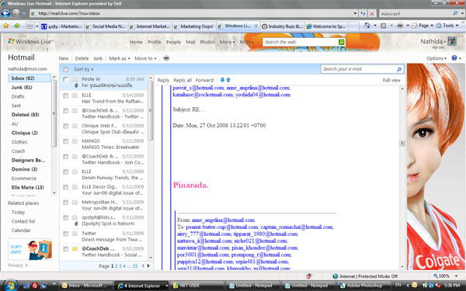Click the IE Home page icon
Viewport: 466px width, 291px height.
(367, 26)
